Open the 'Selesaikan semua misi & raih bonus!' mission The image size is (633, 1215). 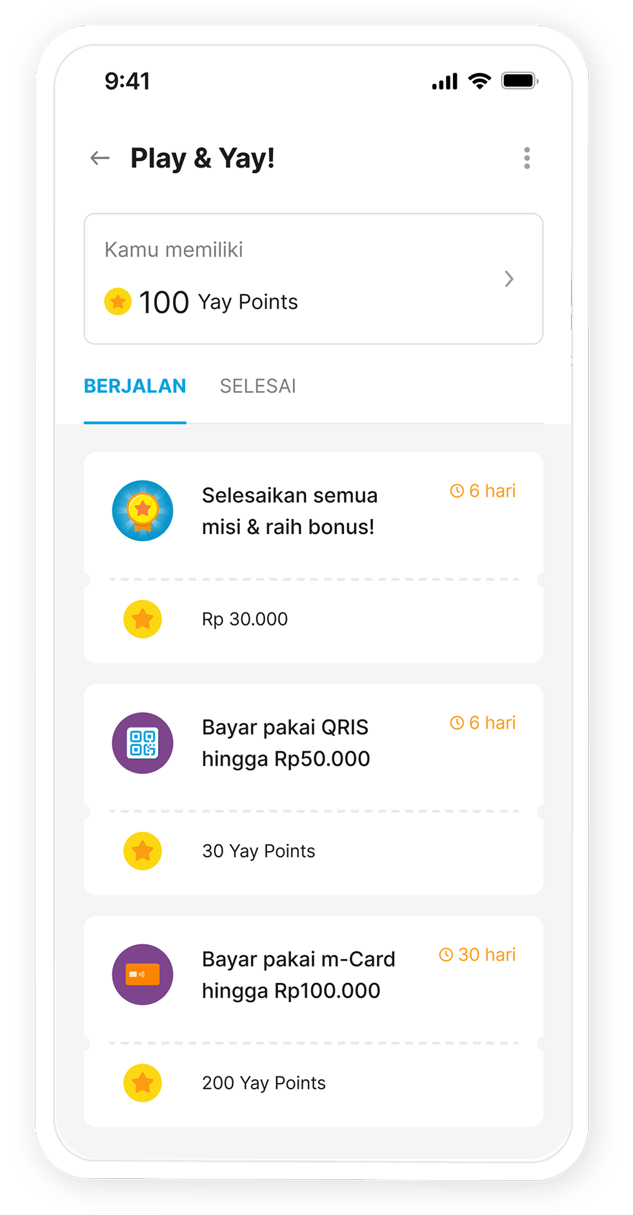[289, 511]
